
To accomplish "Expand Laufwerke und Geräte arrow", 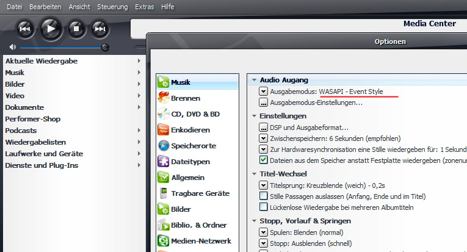I will click(x=139, y=154).
